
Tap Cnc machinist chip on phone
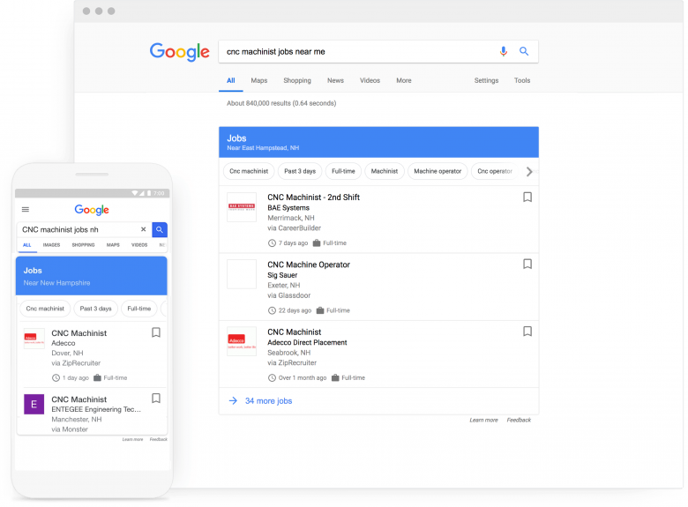(45, 309)
